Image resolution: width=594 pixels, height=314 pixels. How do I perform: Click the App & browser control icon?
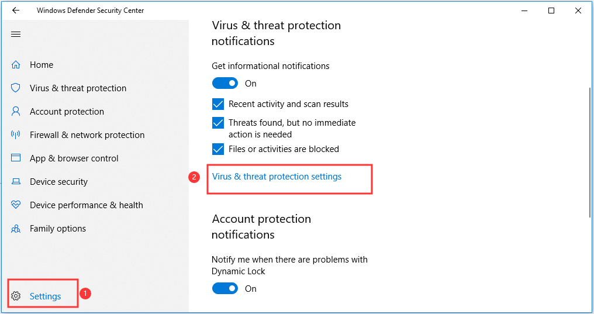(16, 158)
